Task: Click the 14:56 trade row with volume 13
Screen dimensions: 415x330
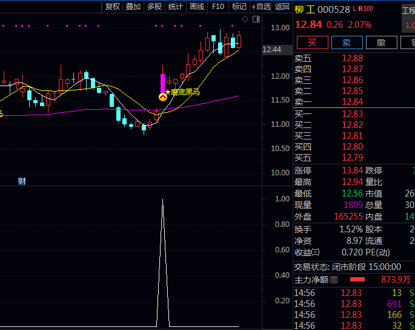Action: pos(354,293)
